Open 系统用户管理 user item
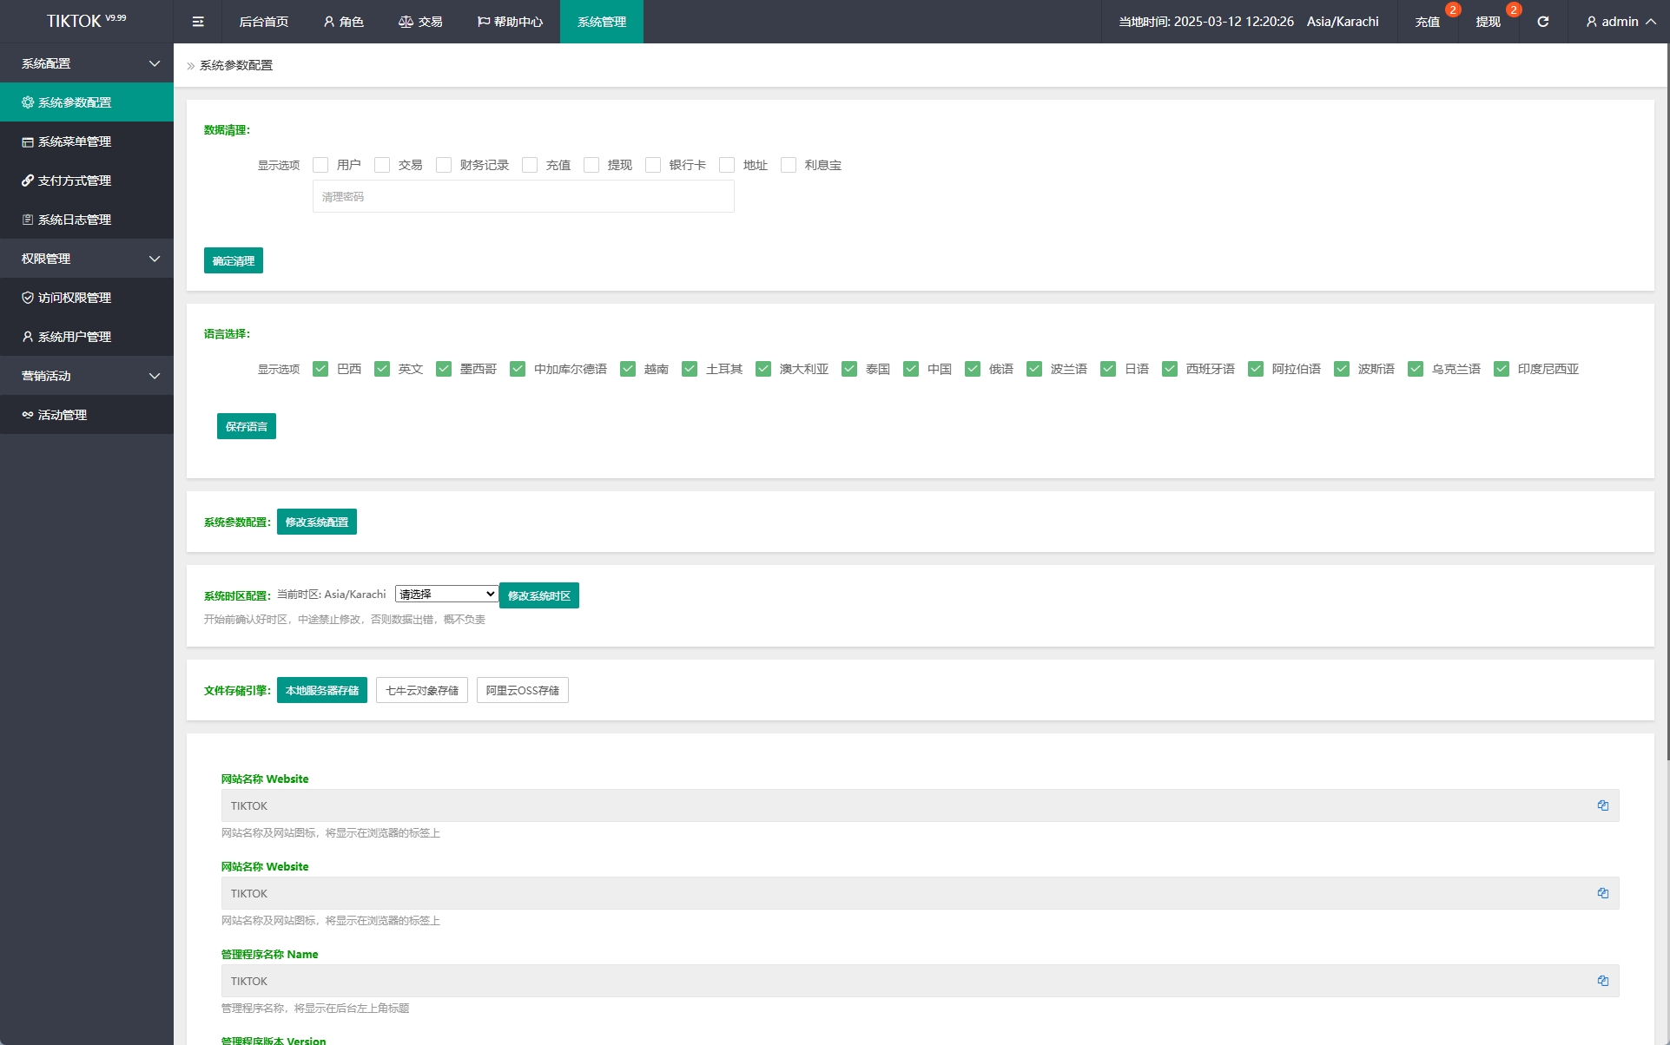This screenshot has width=1670, height=1045. (75, 337)
